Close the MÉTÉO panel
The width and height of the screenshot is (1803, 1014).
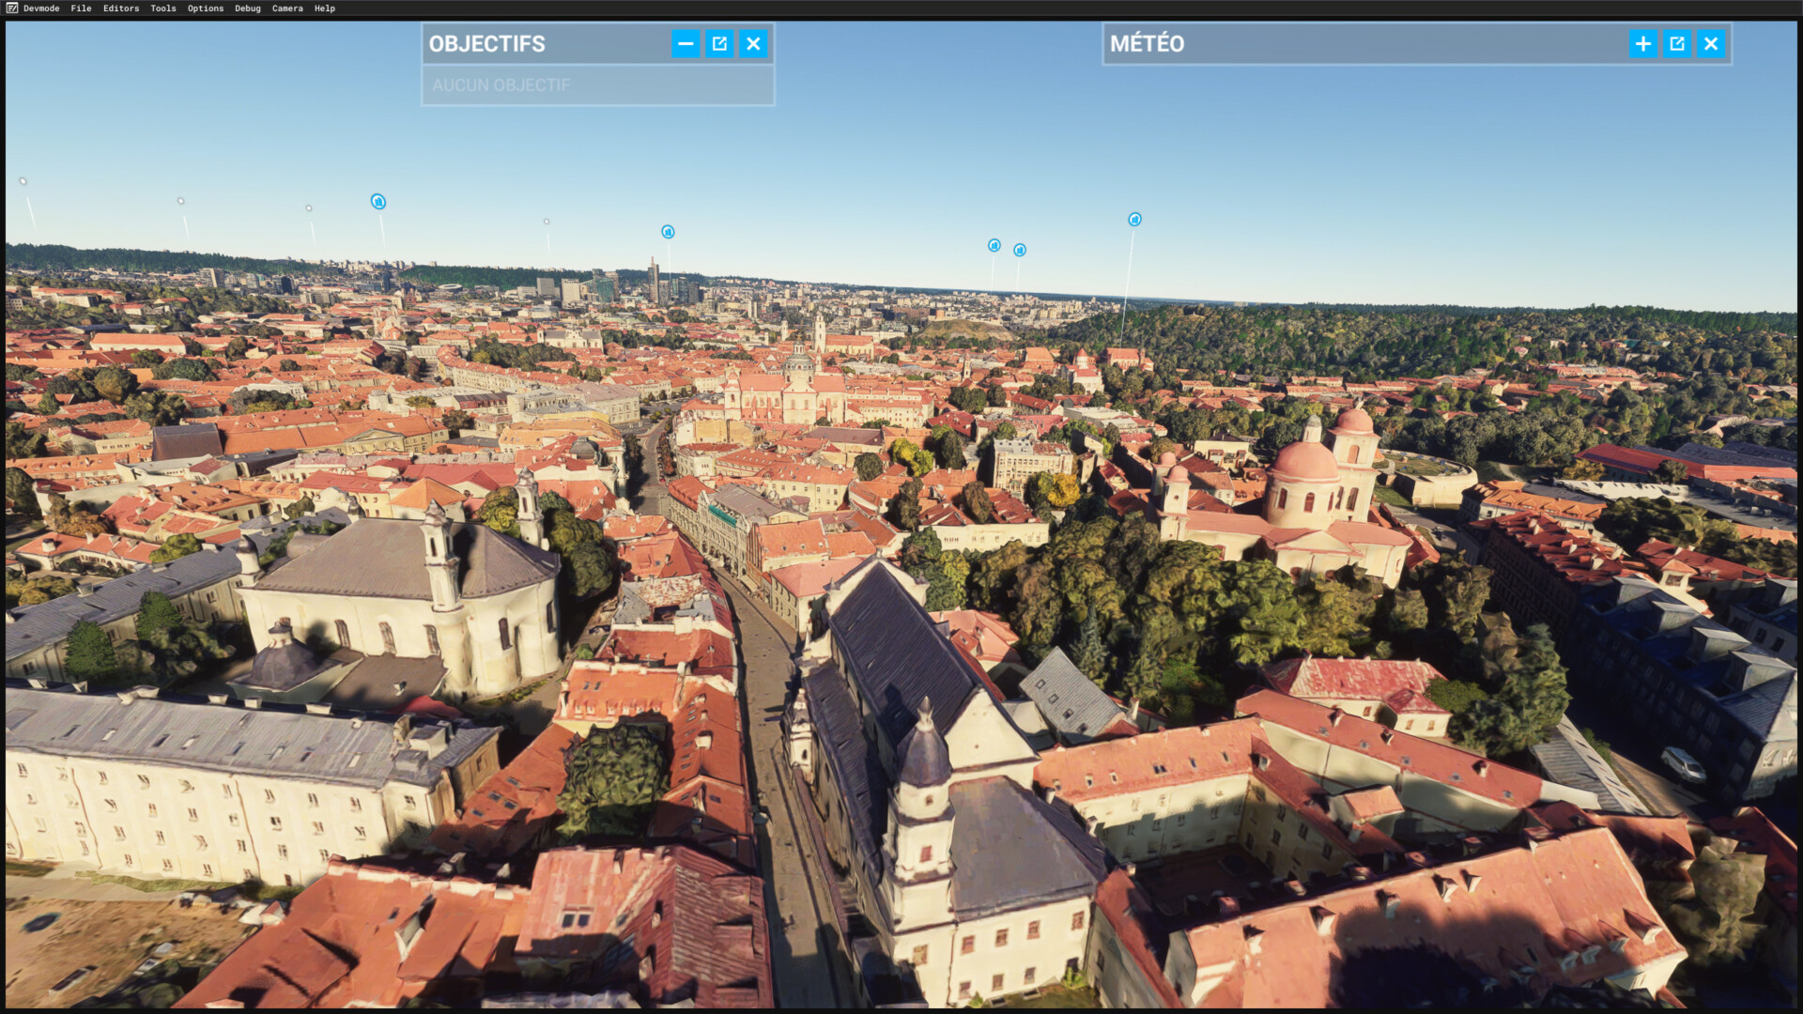pyautogui.click(x=1710, y=43)
